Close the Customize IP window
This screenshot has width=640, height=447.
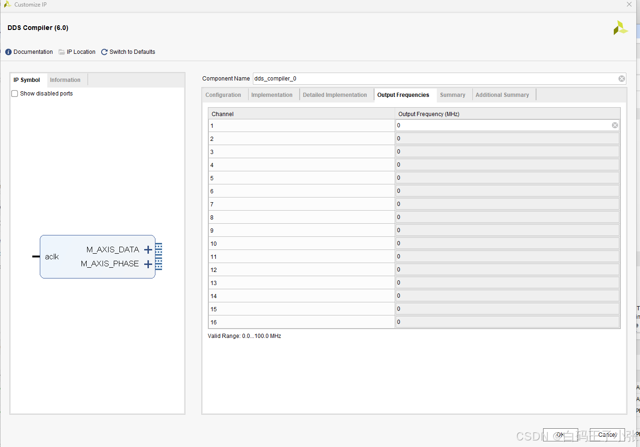pos(629,4)
